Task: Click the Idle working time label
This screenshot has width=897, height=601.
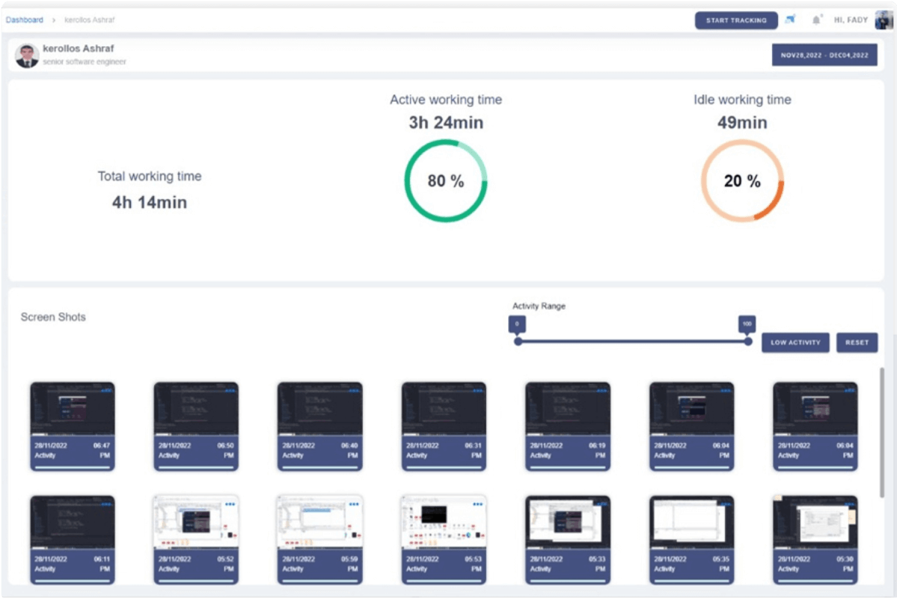Action: pos(742,100)
